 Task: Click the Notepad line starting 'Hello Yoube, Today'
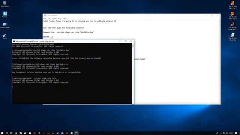pos(79,21)
